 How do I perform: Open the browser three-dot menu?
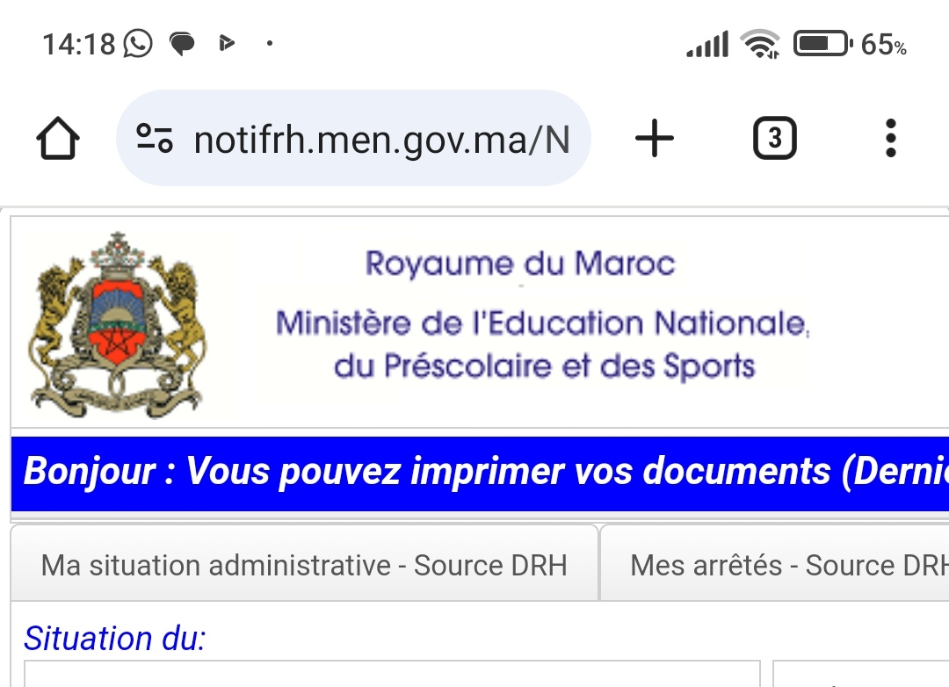click(890, 139)
